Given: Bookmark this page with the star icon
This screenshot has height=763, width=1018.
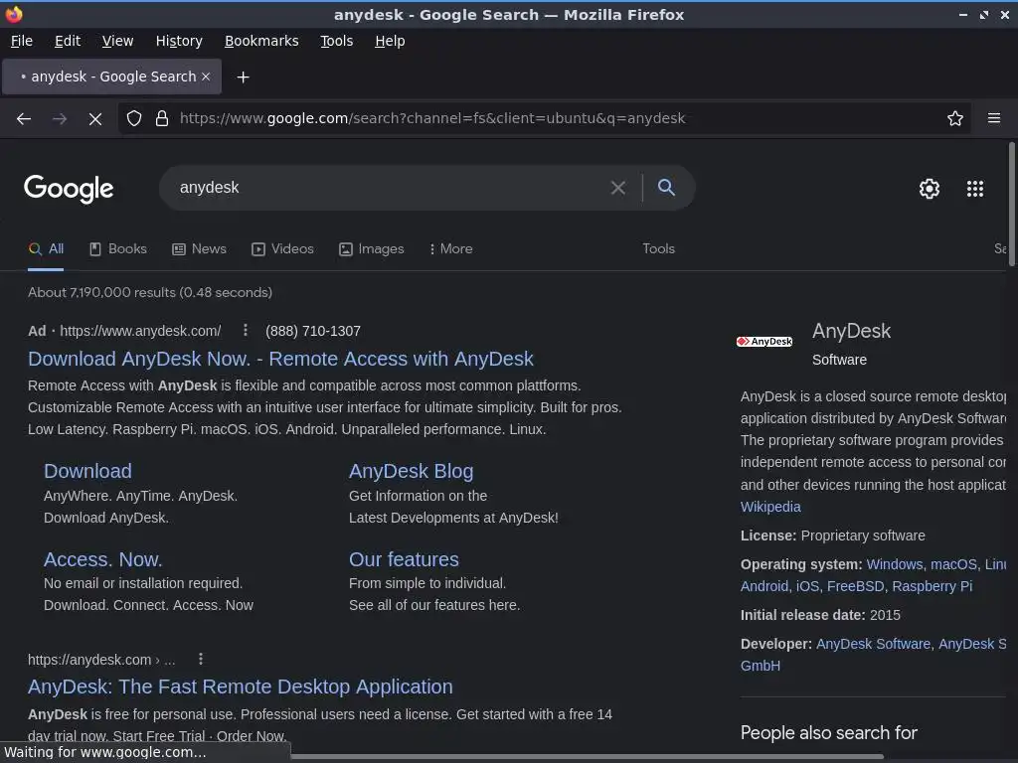Looking at the screenshot, I should [955, 118].
